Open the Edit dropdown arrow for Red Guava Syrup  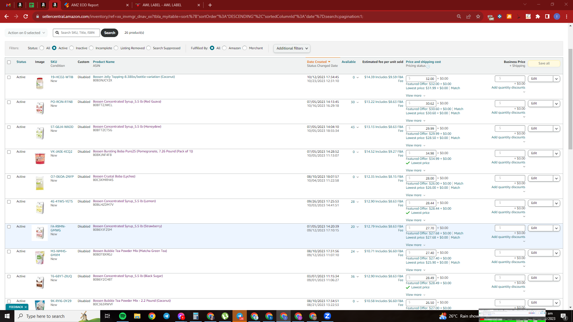(x=556, y=104)
